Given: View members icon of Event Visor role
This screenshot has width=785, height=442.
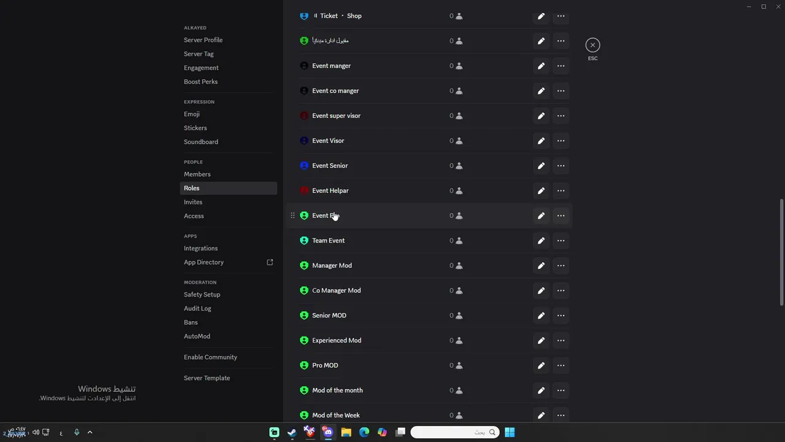Looking at the screenshot, I should pyautogui.click(x=459, y=141).
